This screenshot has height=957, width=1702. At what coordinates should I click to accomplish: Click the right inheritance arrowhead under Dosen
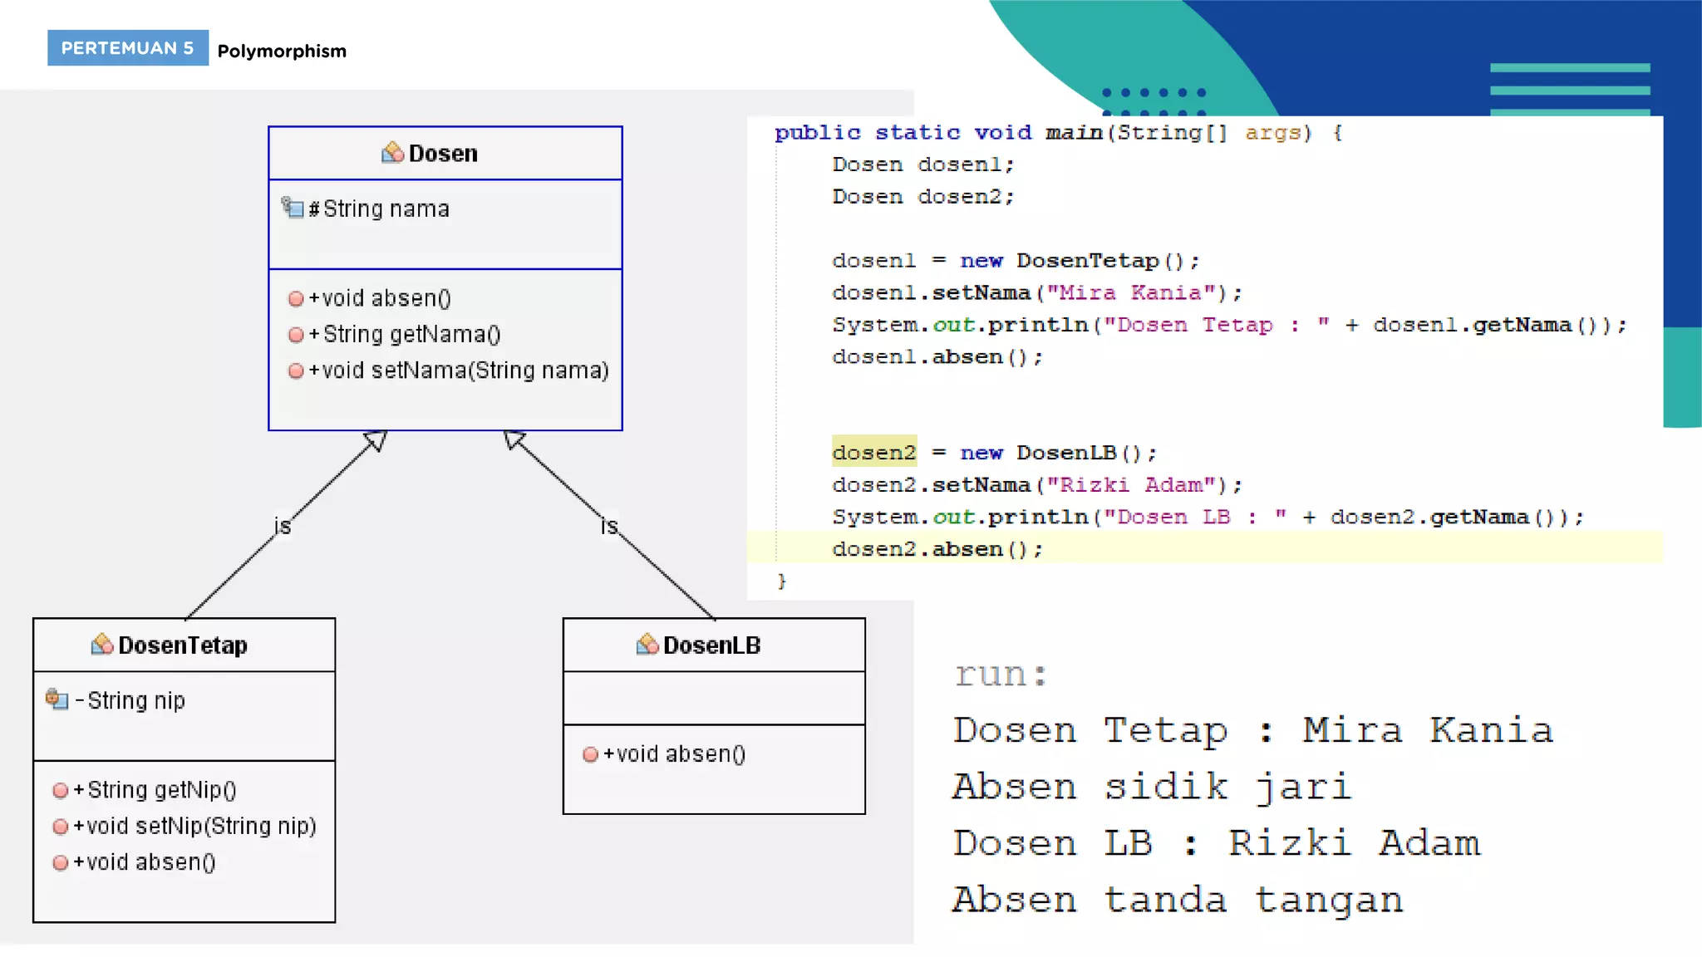tap(514, 439)
